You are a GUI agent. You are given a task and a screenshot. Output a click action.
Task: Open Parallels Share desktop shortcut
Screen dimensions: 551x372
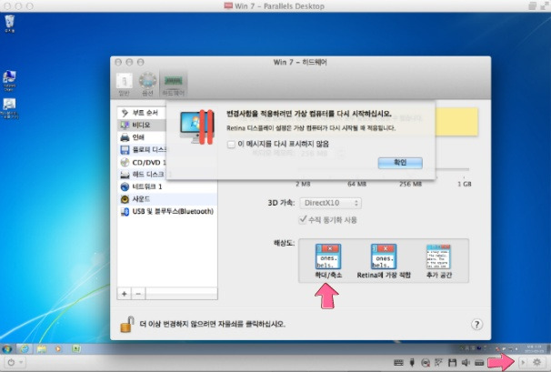pos(9,81)
